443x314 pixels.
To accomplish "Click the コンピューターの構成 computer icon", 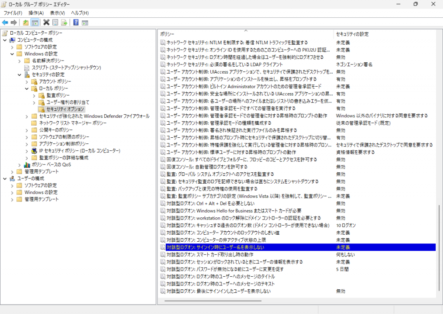I will 12,40.
